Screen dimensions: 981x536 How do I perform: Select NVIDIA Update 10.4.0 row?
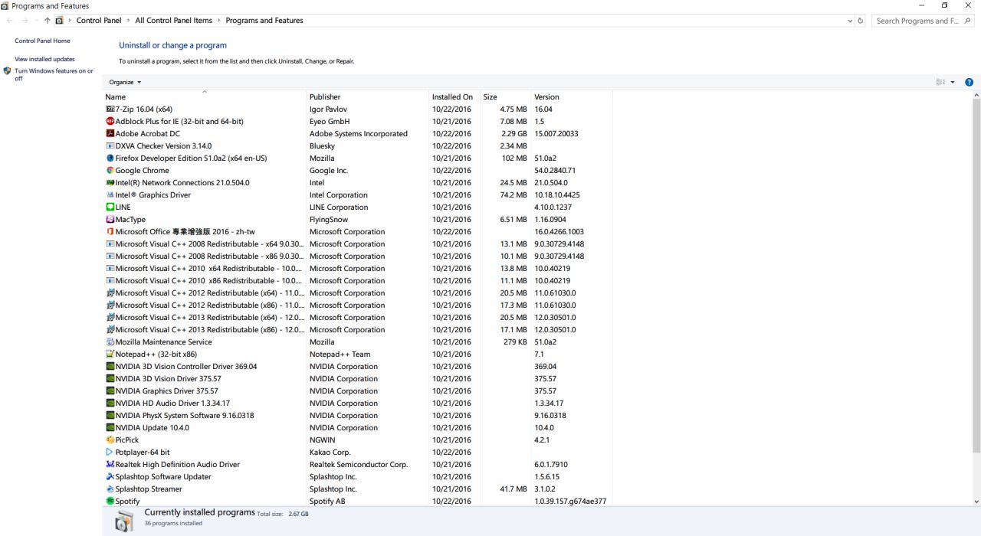pos(359,428)
